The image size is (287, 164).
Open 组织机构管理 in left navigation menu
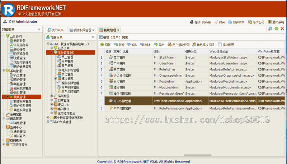tap(23, 88)
